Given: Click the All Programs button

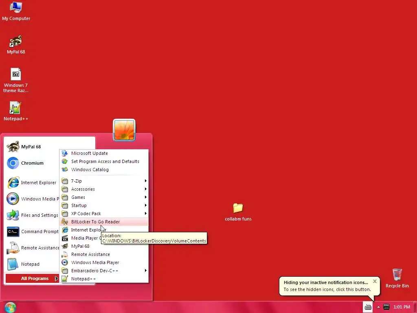Looking at the screenshot, I should pyautogui.click(x=32, y=278).
